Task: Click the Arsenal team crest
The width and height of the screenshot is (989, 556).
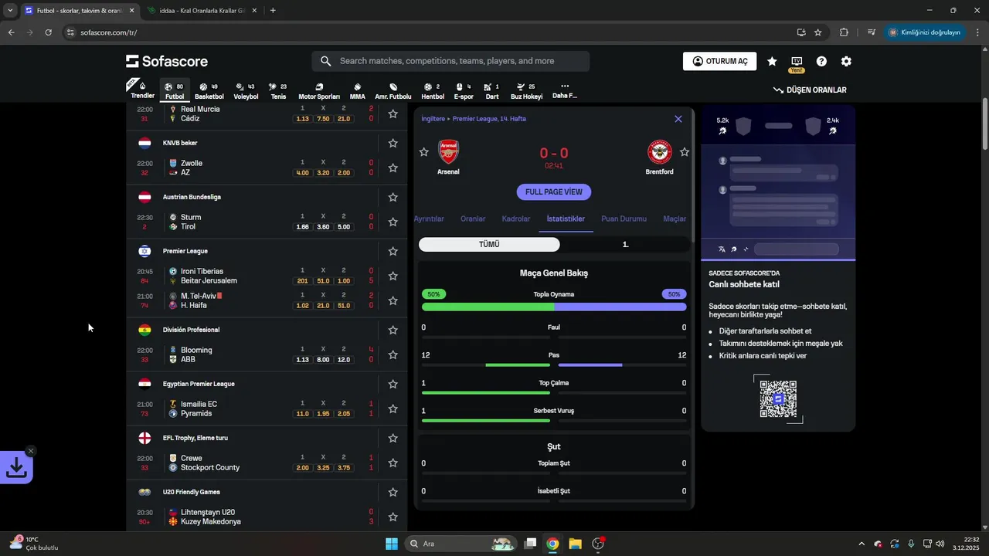Action: (448, 151)
